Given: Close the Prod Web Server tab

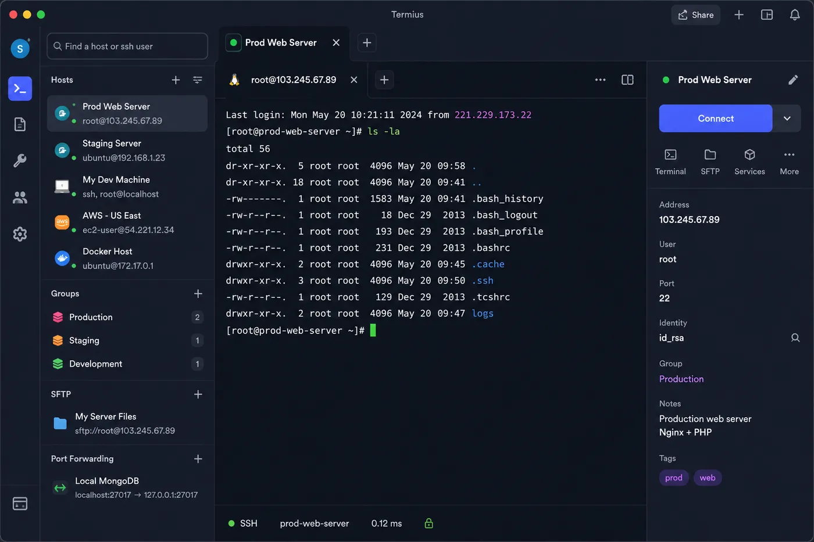Looking at the screenshot, I should (336, 42).
